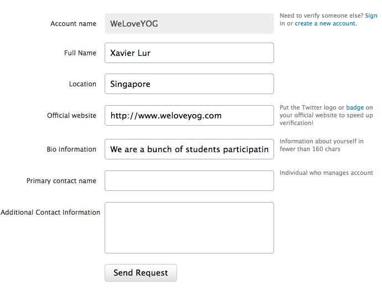Click the 'Account name' label

click(73, 24)
